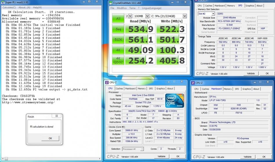The width and height of the screenshot is (275, 162).
Task: Switch to Graphics tab in CPU-Z Mainboard window
Action: click(247, 89)
